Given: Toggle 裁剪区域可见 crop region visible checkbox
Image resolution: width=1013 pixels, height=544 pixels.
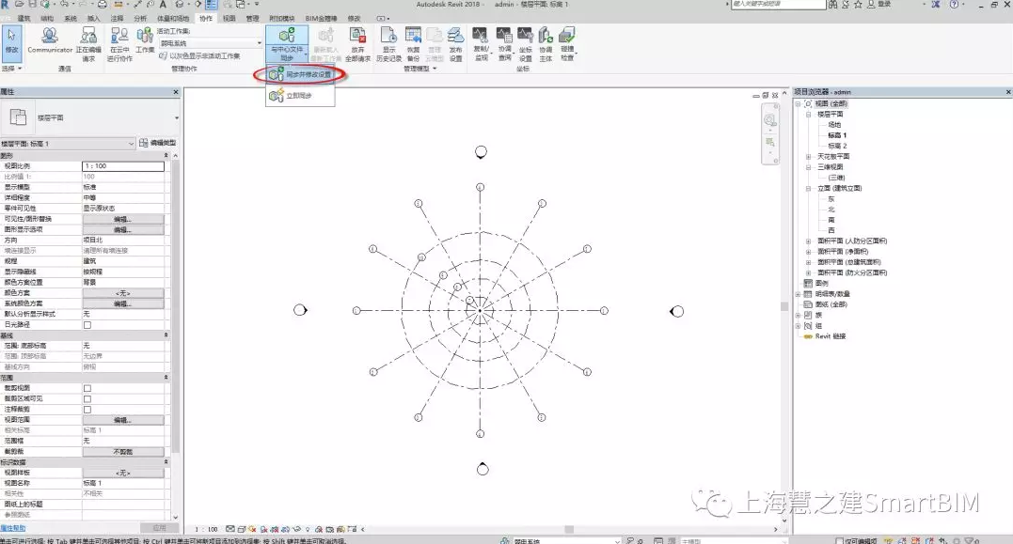Looking at the screenshot, I should tap(87, 398).
